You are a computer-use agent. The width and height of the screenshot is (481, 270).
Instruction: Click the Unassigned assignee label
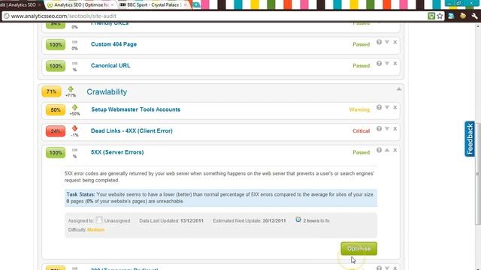[117, 220]
